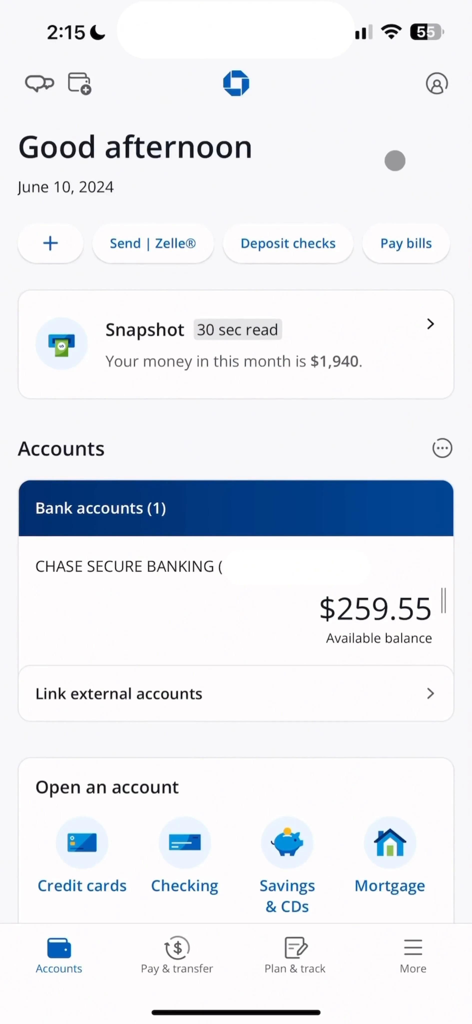Open the Accounts options ellipsis
Viewport: 472px width, 1024px height.
(x=442, y=448)
